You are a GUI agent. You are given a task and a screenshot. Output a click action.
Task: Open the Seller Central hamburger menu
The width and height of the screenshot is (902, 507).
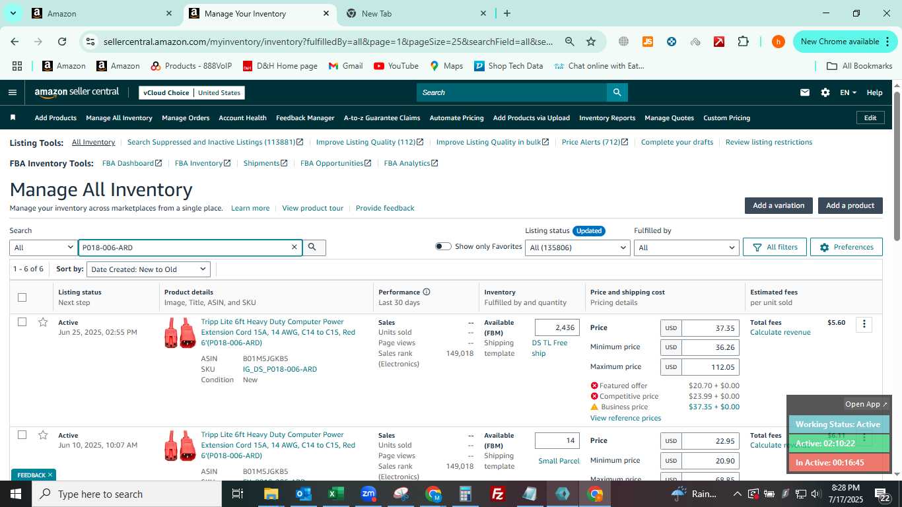tap(13, 92)
